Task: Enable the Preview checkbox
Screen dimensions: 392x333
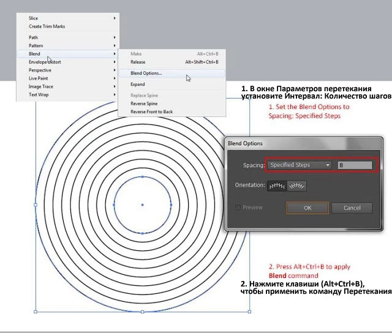Action: (238, 208)
